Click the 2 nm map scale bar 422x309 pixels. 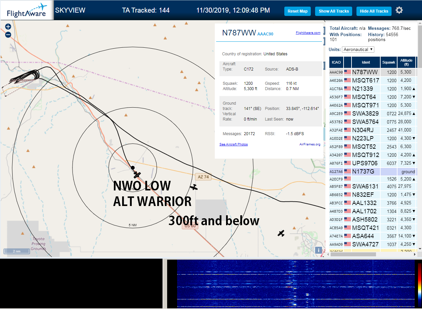point(17,251)
